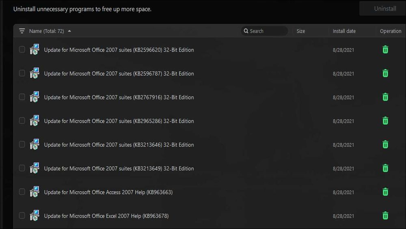The image size is (406, 229).
Task: Select the KB2767916 32-Bit Edition entry name
Action: 119,97
